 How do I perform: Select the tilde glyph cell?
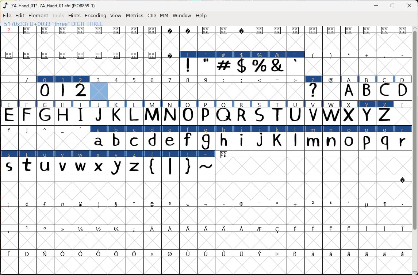[x=206, y=166]
